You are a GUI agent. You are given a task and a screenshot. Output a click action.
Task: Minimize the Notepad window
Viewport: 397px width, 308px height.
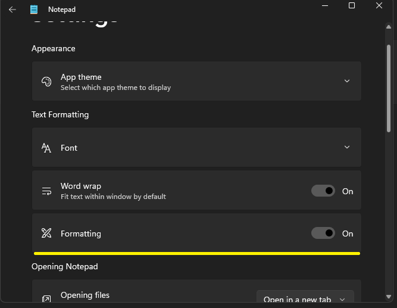(325, 5)
